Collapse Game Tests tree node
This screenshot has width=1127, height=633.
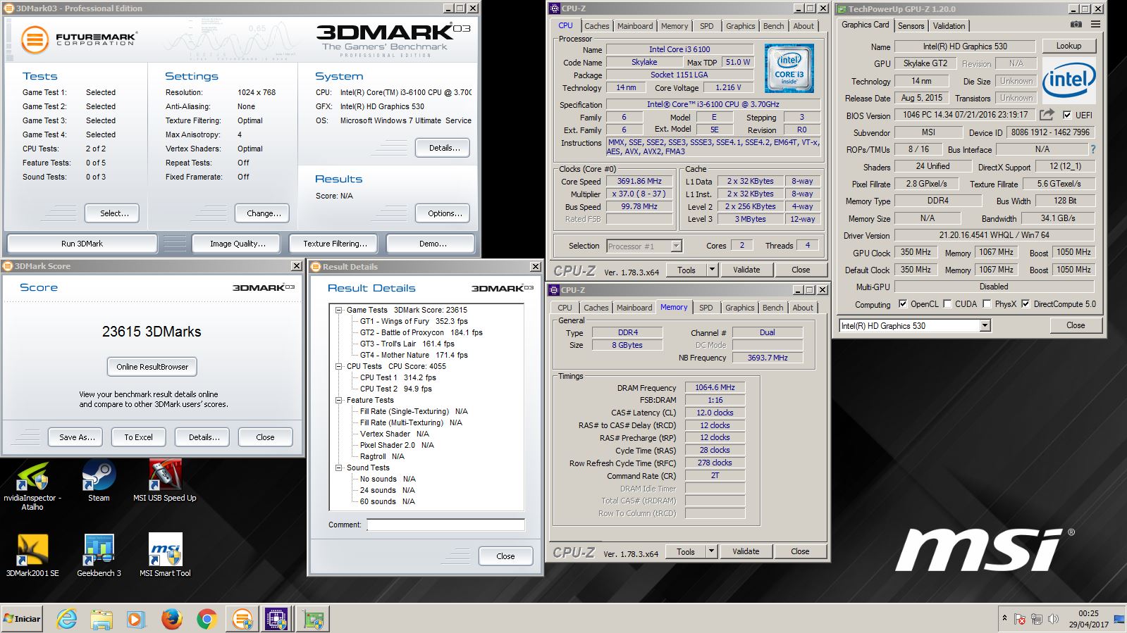(339, 310)
